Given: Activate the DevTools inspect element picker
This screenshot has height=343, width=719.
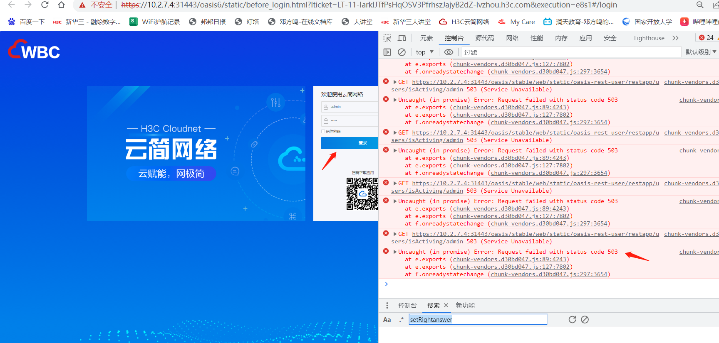Looking at the screenshot, I should [387, 38].
